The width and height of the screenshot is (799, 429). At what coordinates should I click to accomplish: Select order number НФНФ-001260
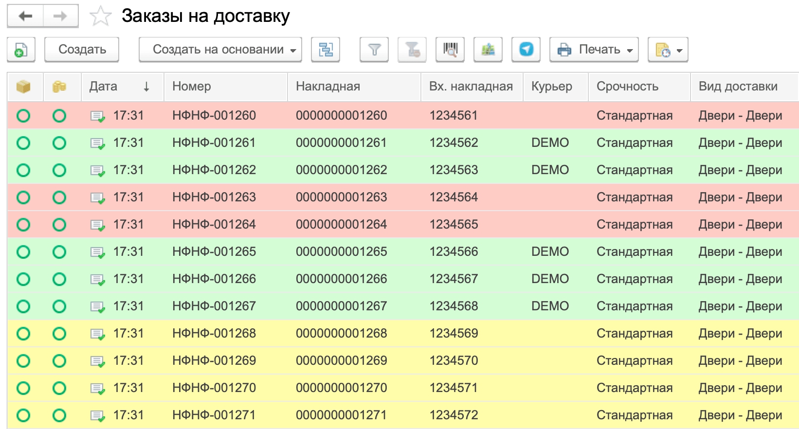coord(214,116)
